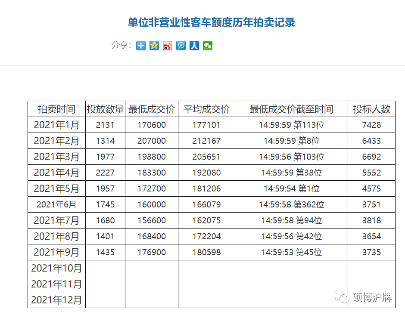Click the 2021年6月 row label

[56, 205]
